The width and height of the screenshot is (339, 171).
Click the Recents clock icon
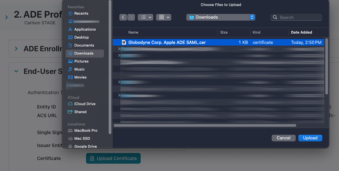click(70, 13)
